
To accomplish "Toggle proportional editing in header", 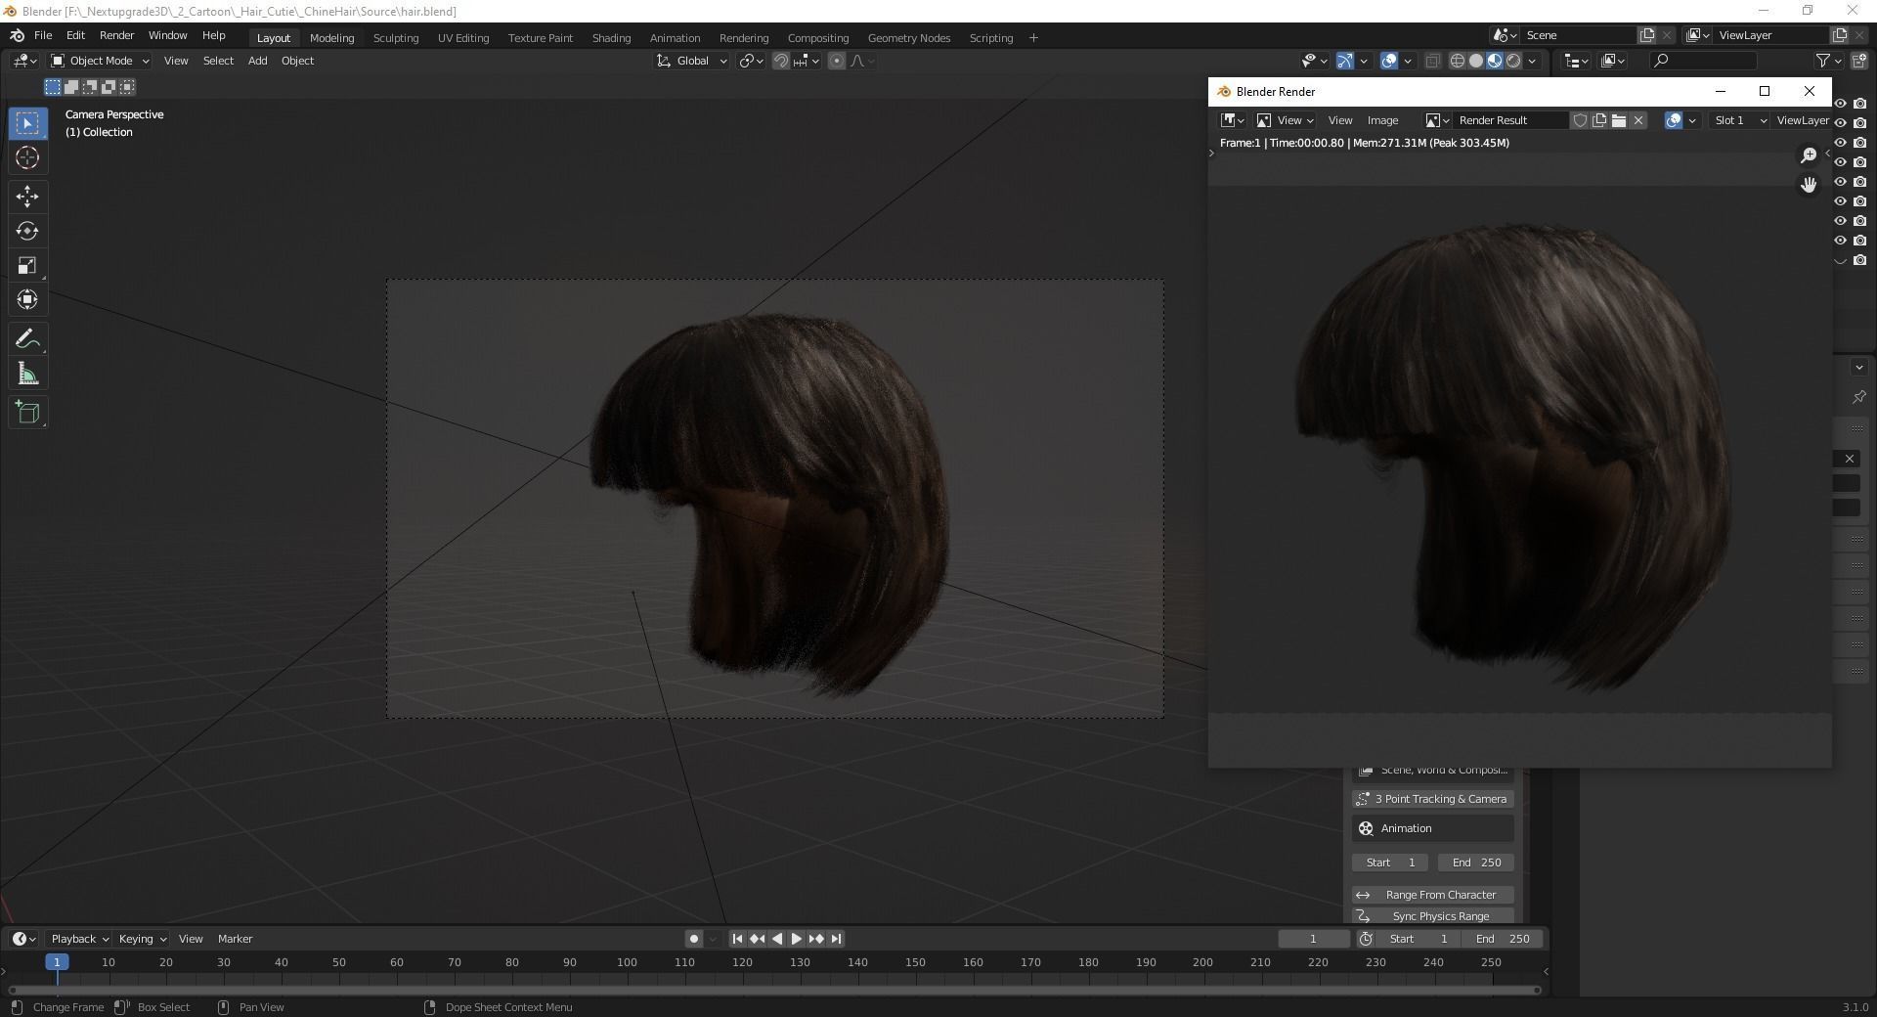I will point(837,61).
